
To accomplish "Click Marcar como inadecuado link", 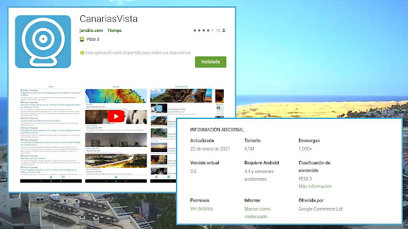I will coord(258,212).
